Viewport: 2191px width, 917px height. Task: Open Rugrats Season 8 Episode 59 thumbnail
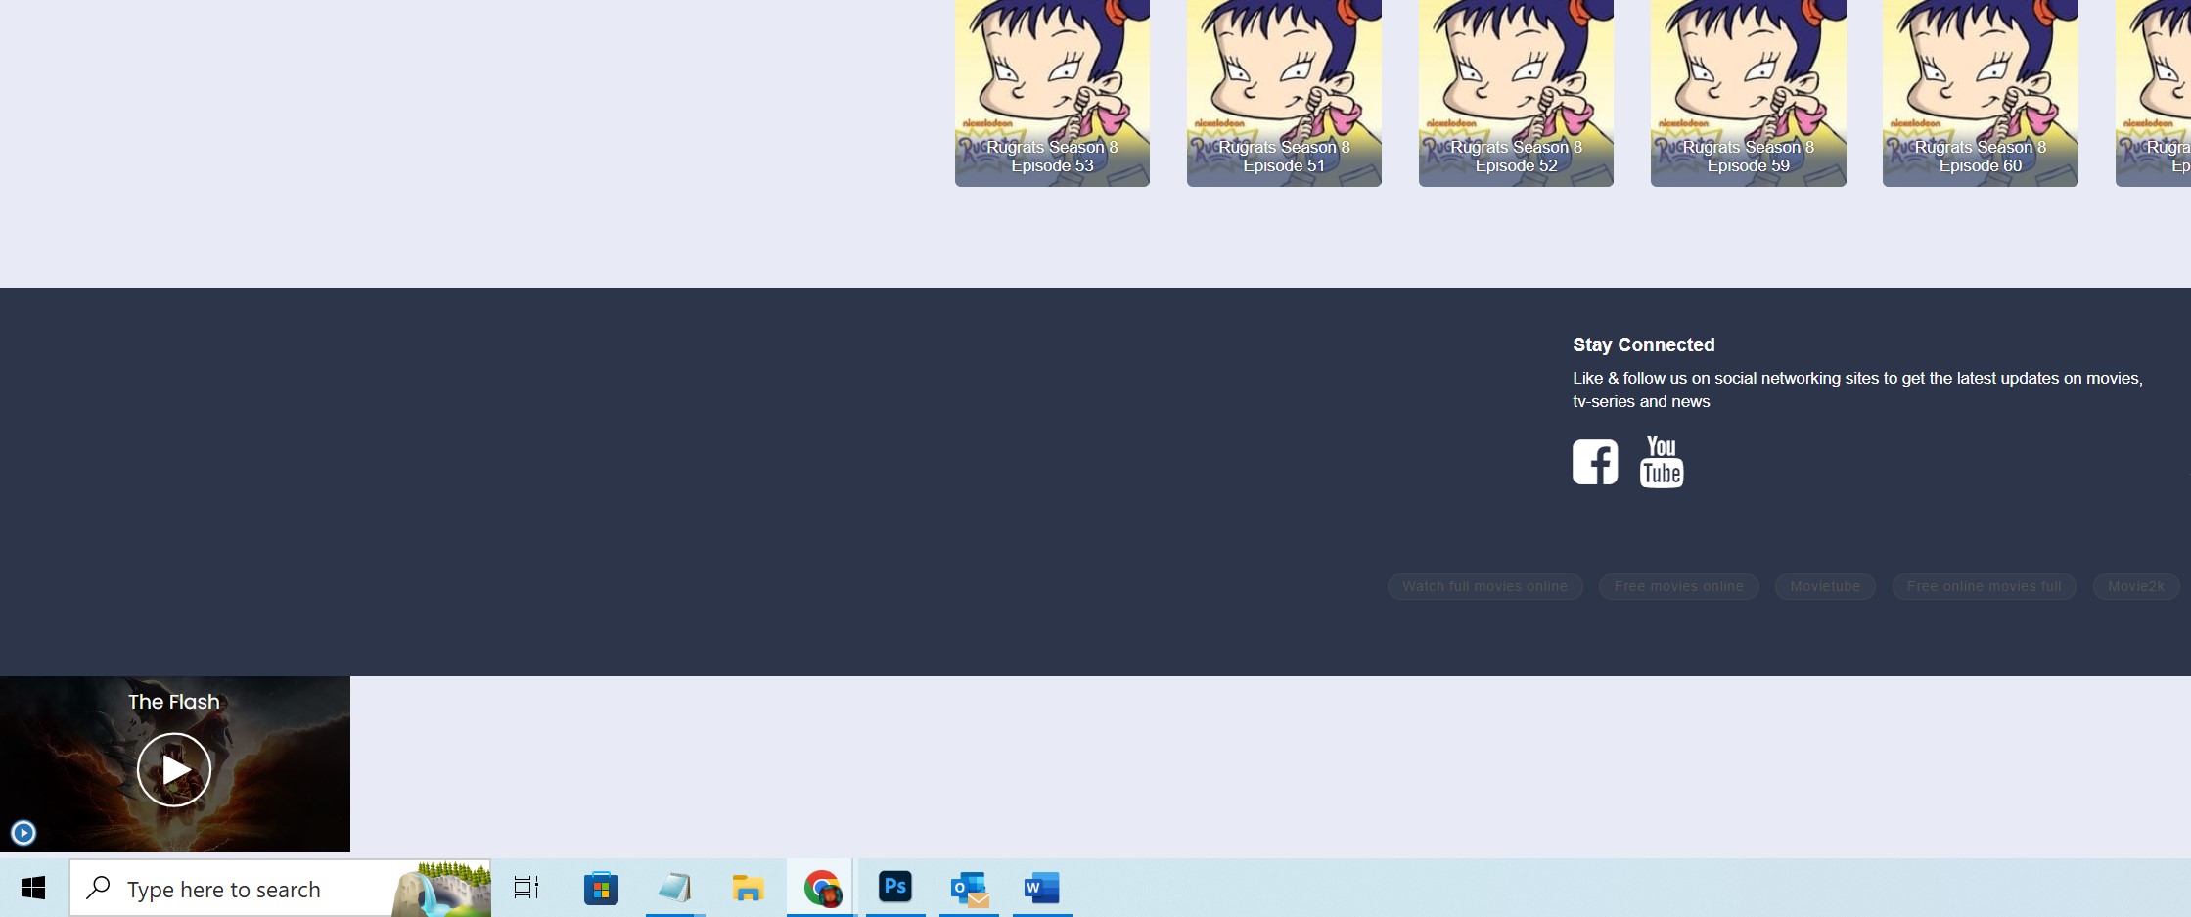(x=1749, y=93)
